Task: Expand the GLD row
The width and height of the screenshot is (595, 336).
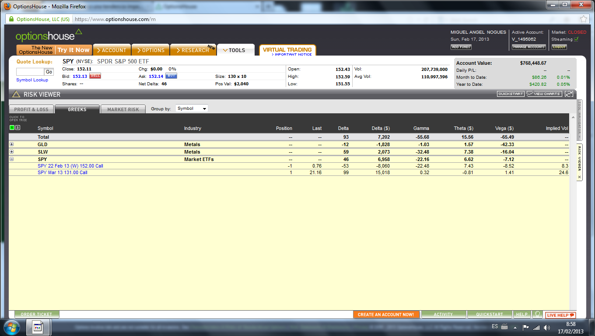Action: click(x=12, y=144)
